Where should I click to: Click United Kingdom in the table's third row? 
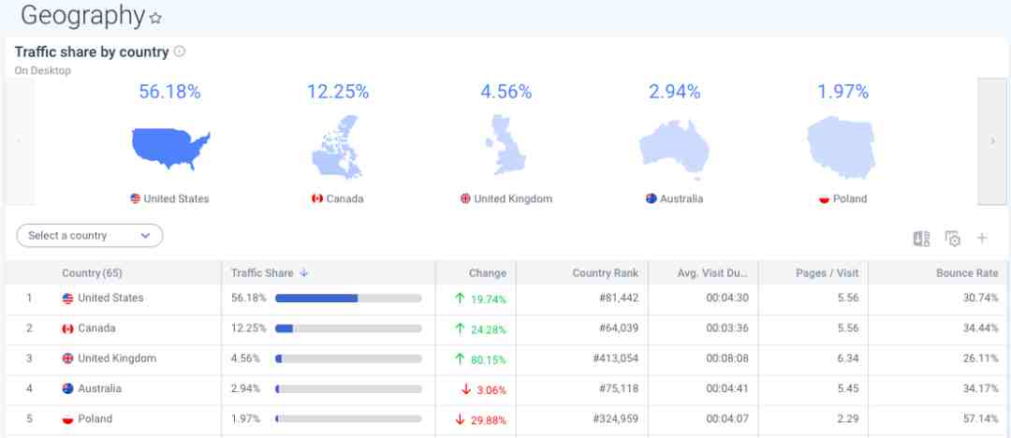pos(116,358)
